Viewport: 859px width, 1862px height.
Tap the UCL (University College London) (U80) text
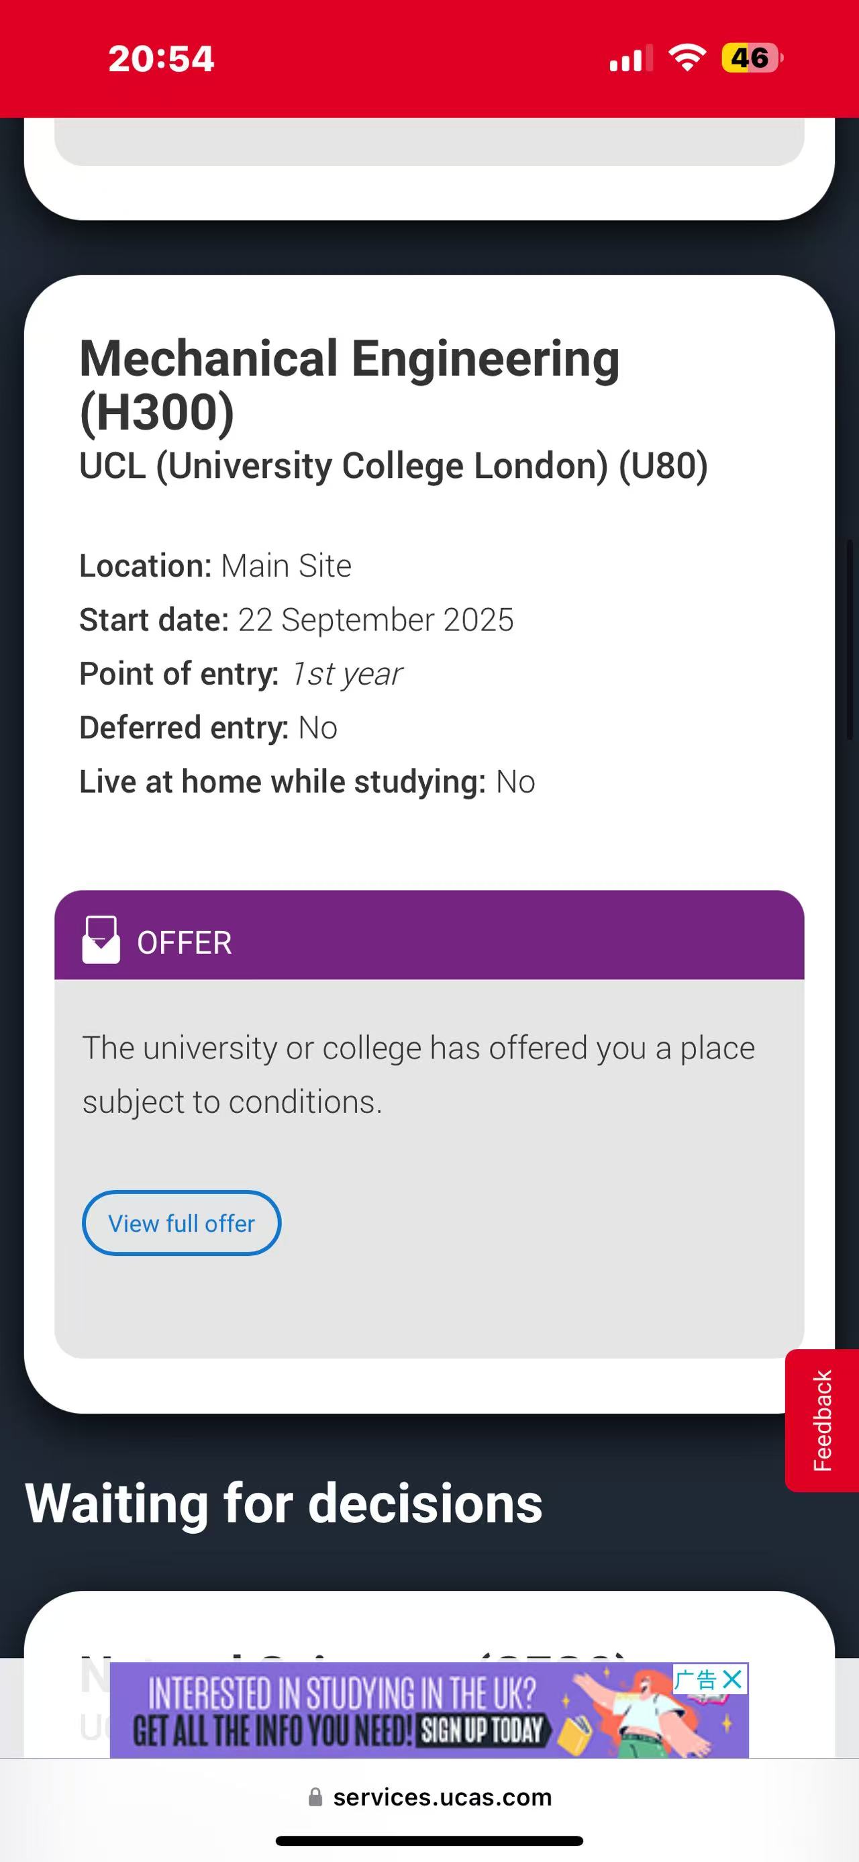coord(393,466)
